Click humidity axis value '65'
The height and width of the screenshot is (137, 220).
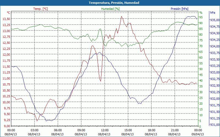[x=201, y=52]
